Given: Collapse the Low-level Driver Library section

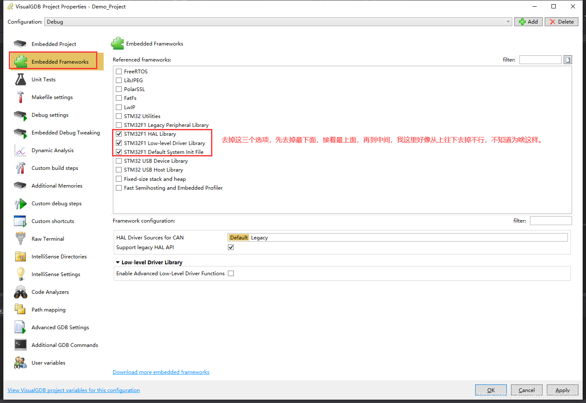Looking at the screenshot, I should click(118, 263).
